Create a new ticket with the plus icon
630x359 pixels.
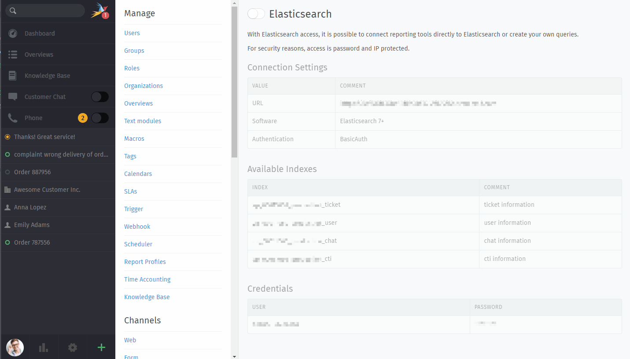pyautogui.click(x=101, y=347)
